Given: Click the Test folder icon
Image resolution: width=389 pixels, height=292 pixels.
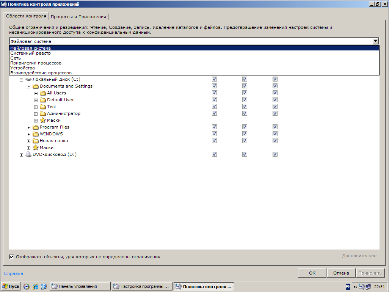Looking at the screenshot, I should tap(43, 107).
